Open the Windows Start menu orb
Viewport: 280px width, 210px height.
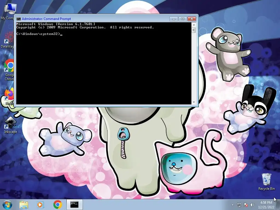pyautogui.click(x=7, y=205)
